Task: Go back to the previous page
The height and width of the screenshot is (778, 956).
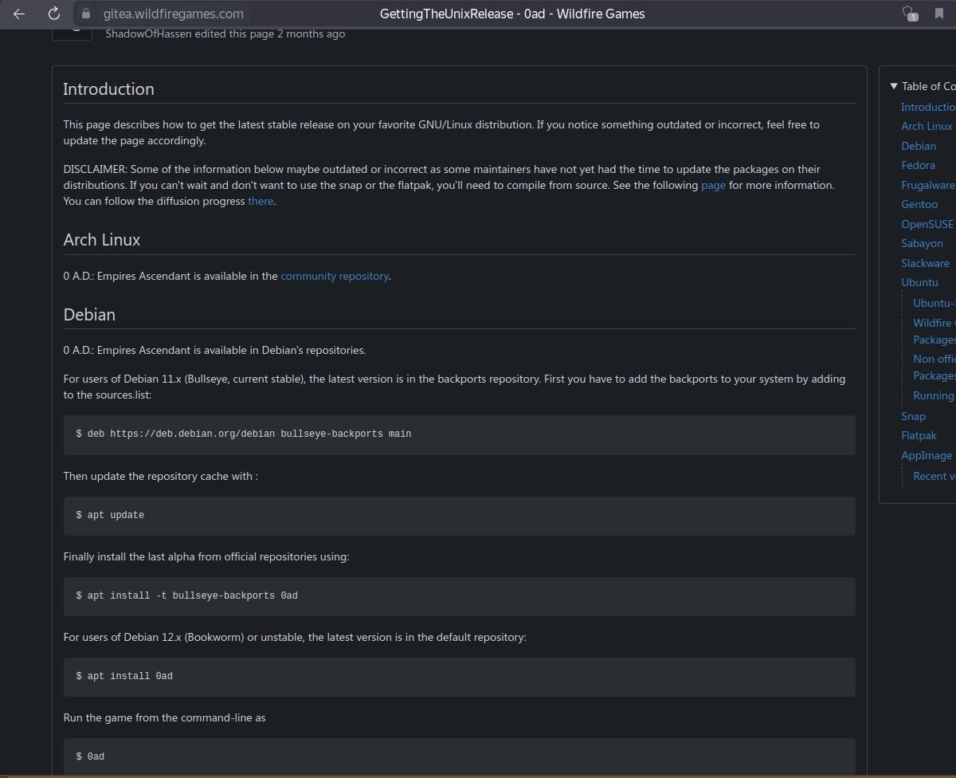Action: coord(19,14)
